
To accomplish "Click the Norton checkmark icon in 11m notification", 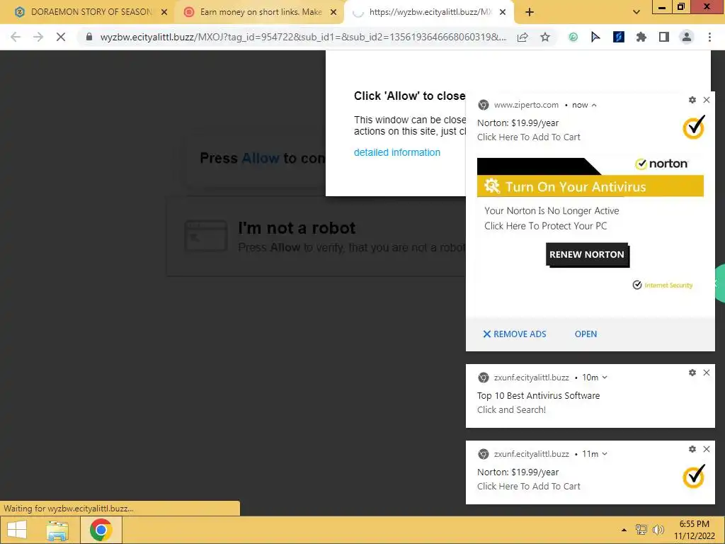I will [x=694, y=476].
